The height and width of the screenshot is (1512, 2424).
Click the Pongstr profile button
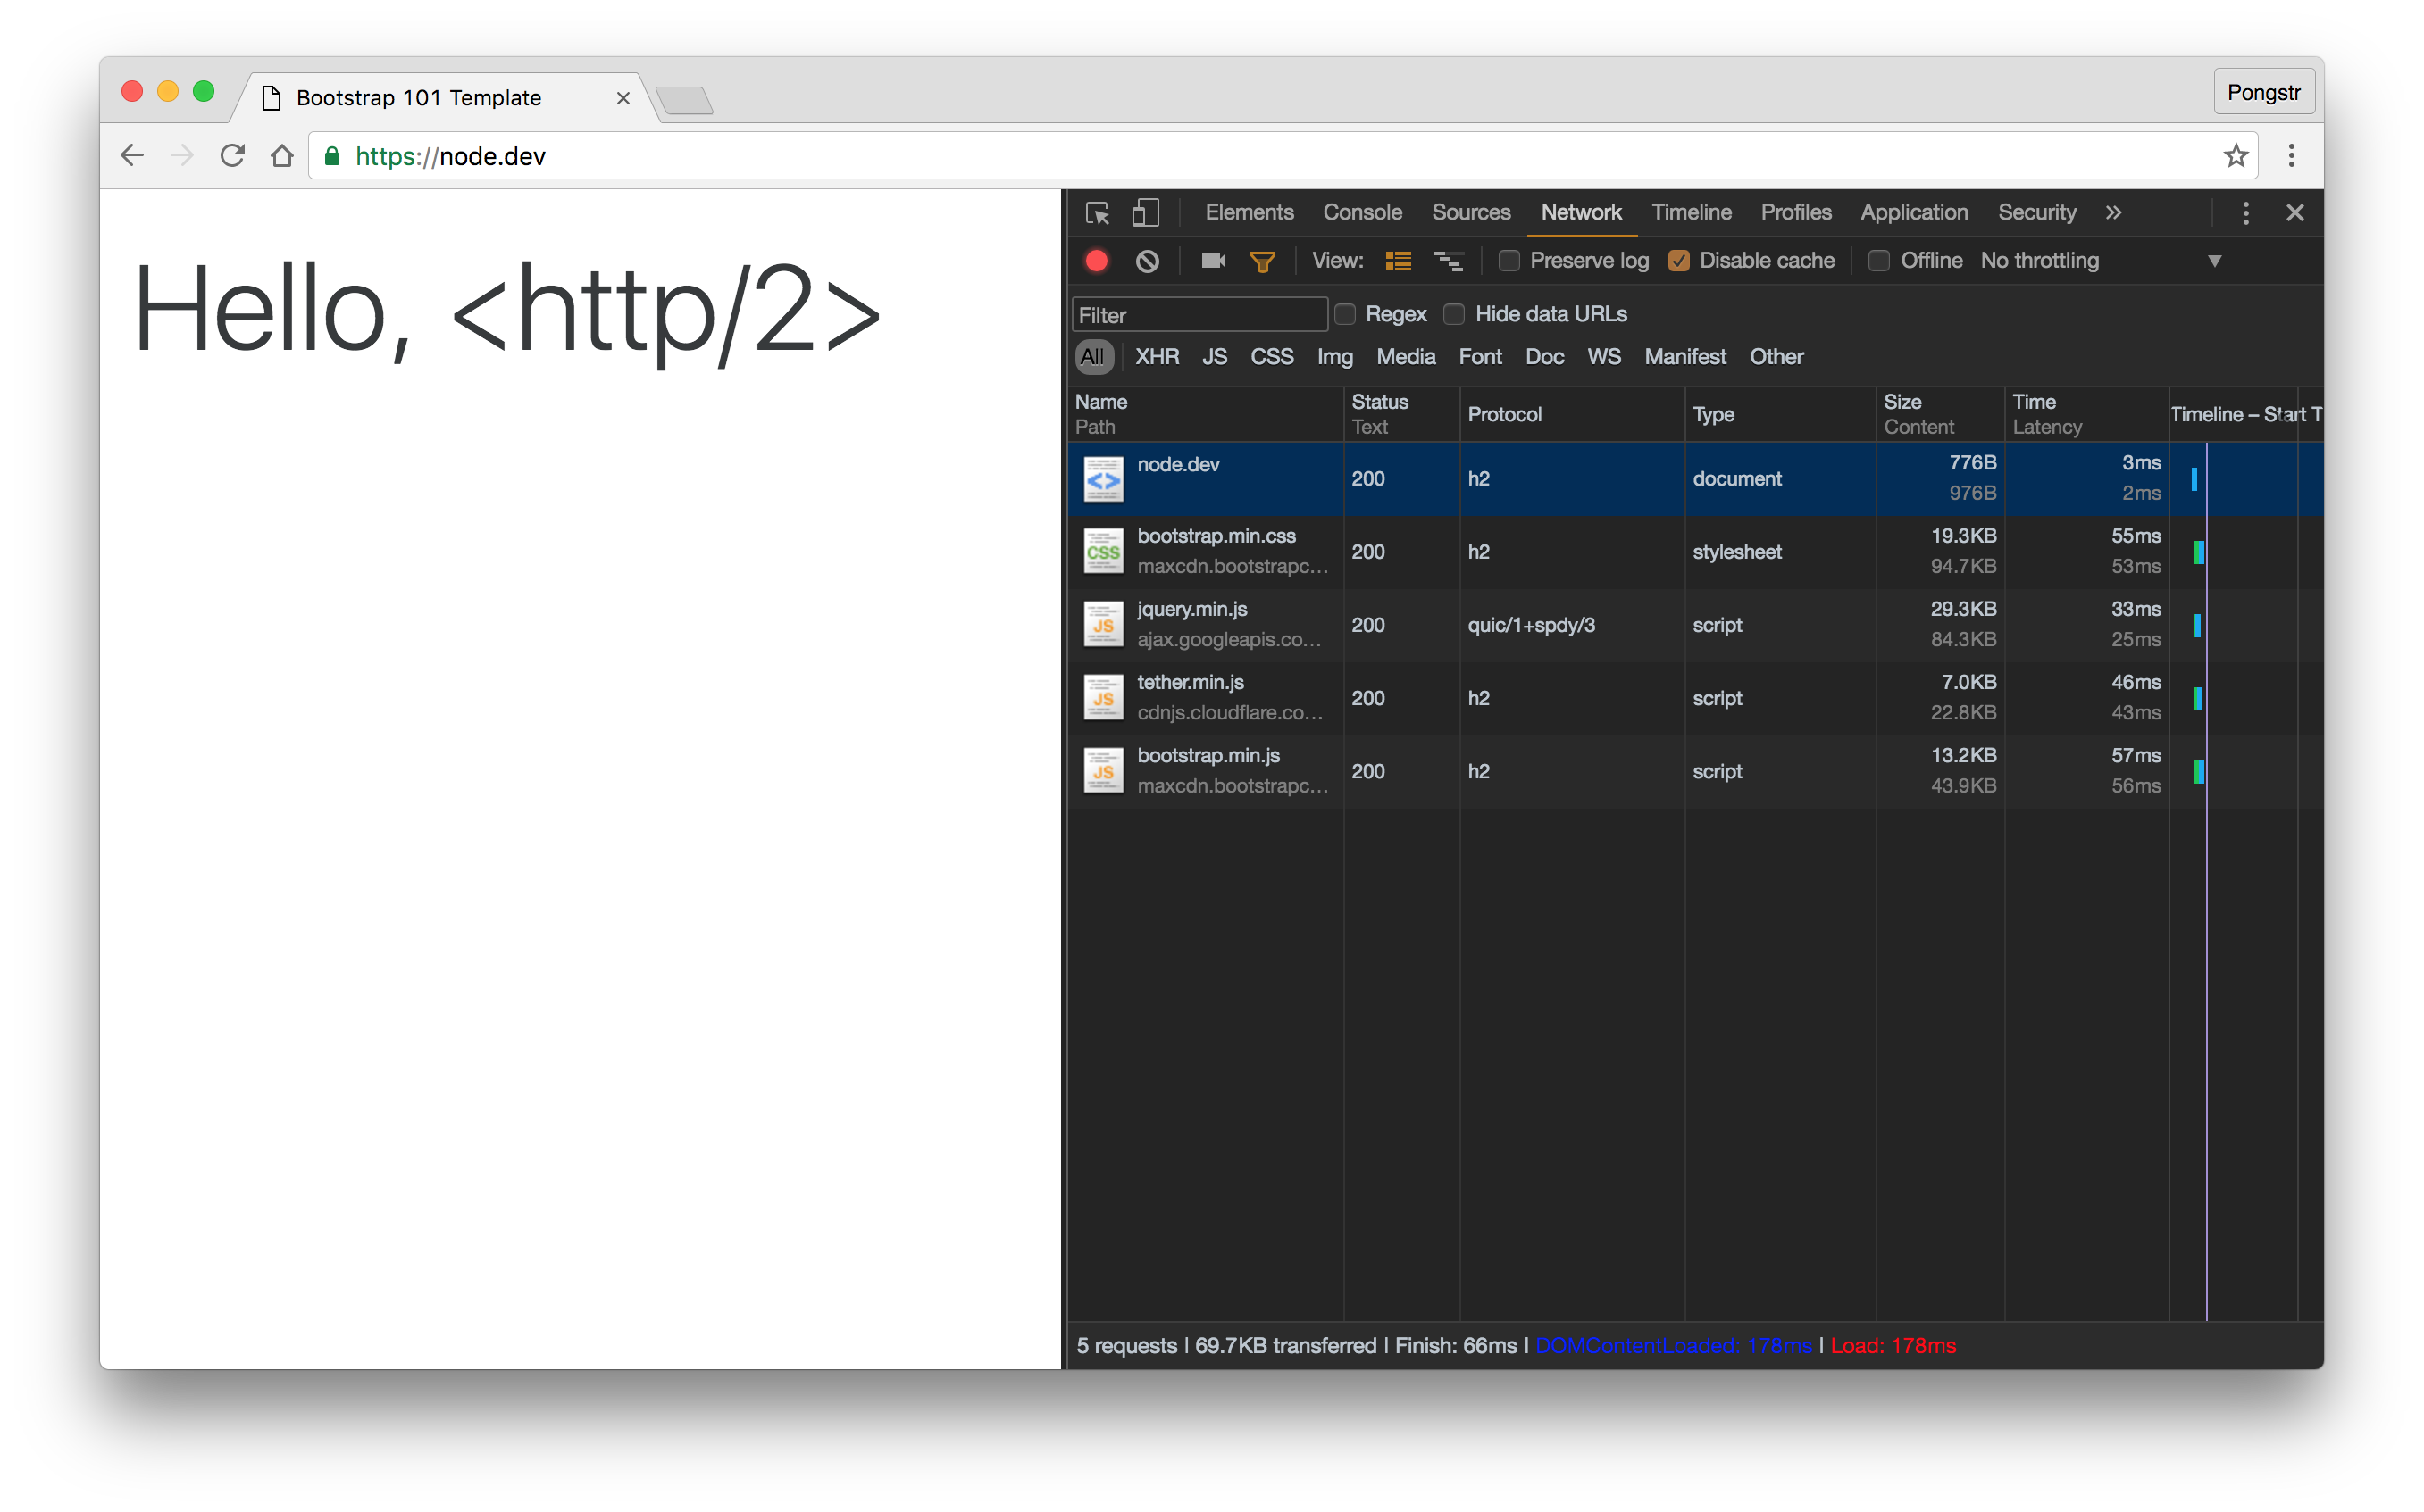click(x=2263, y=93)
